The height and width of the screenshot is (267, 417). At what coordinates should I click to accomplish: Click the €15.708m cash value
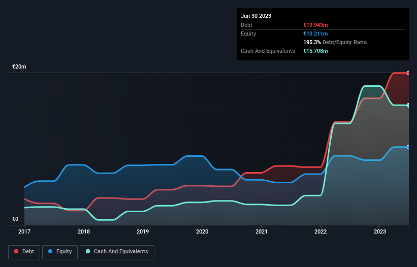[x=315, y=51]
